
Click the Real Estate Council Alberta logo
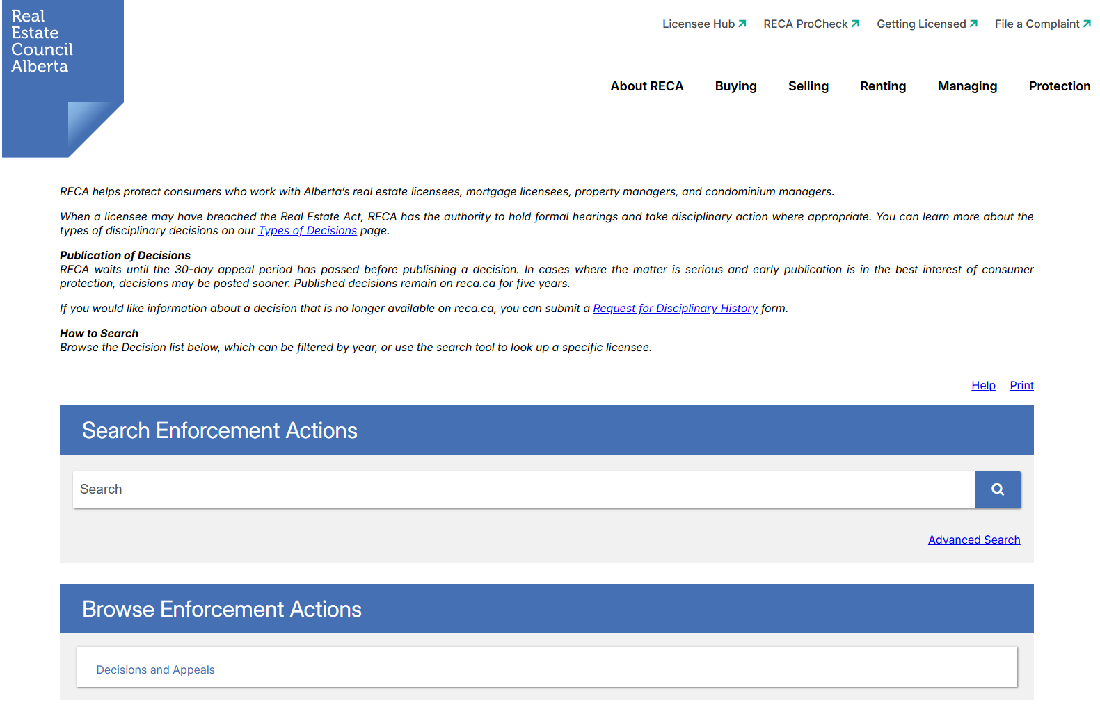[x=62, y=78]
